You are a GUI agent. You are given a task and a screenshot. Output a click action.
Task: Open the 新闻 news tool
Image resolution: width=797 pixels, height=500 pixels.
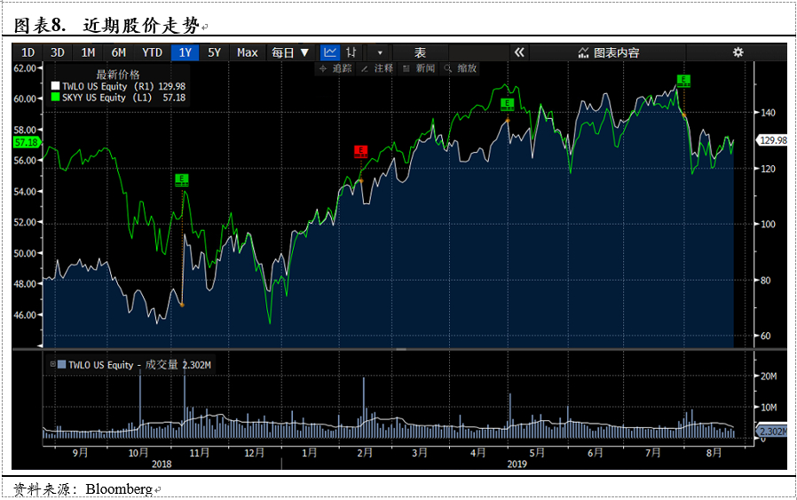[x=419, y=68]
